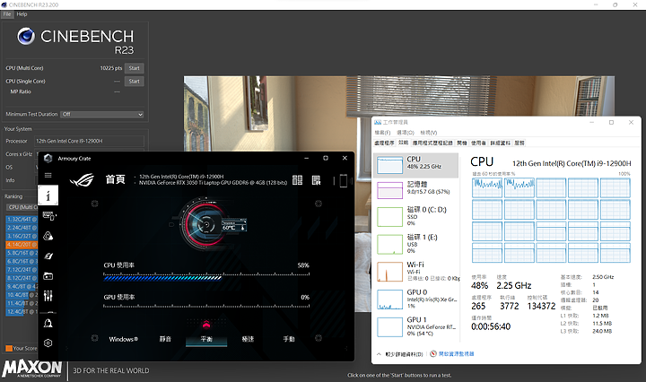Open the Game Library icon in Armoury Crate

pyautogui.click(x=48, y=276)
